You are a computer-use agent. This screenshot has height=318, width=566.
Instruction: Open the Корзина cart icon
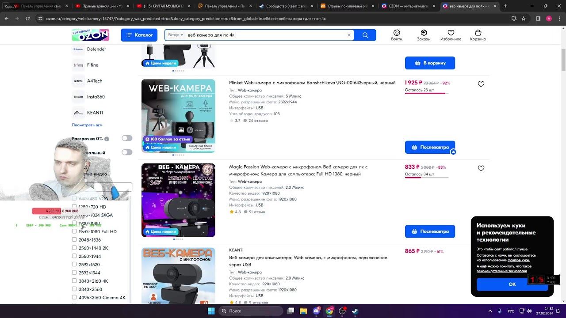[x=478, y=35]
